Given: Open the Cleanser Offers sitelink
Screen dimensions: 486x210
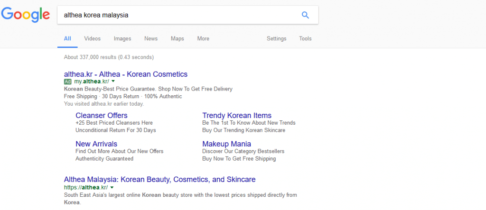Looking at the screenshot, I should [102, 116].
